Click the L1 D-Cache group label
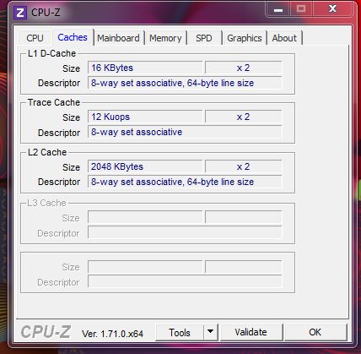Viewport: 361px width, 354px height. pyautogui.click(x=51, y=53)
